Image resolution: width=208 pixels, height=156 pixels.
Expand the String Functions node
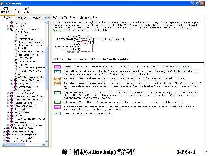tap(8, 112)
